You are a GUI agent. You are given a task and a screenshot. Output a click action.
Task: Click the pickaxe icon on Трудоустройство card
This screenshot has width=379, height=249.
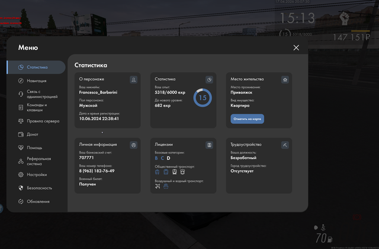(285, 145)
